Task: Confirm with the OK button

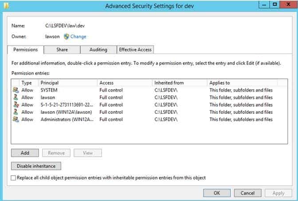Action: click(x=217, y=193)
